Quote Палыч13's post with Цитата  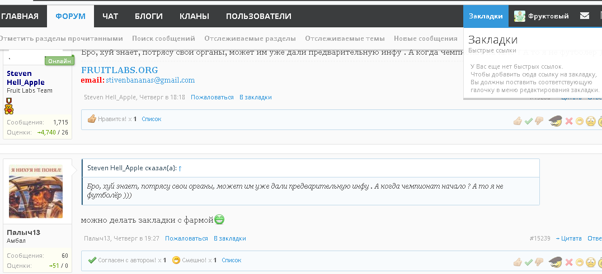click(x=569, y=238)
